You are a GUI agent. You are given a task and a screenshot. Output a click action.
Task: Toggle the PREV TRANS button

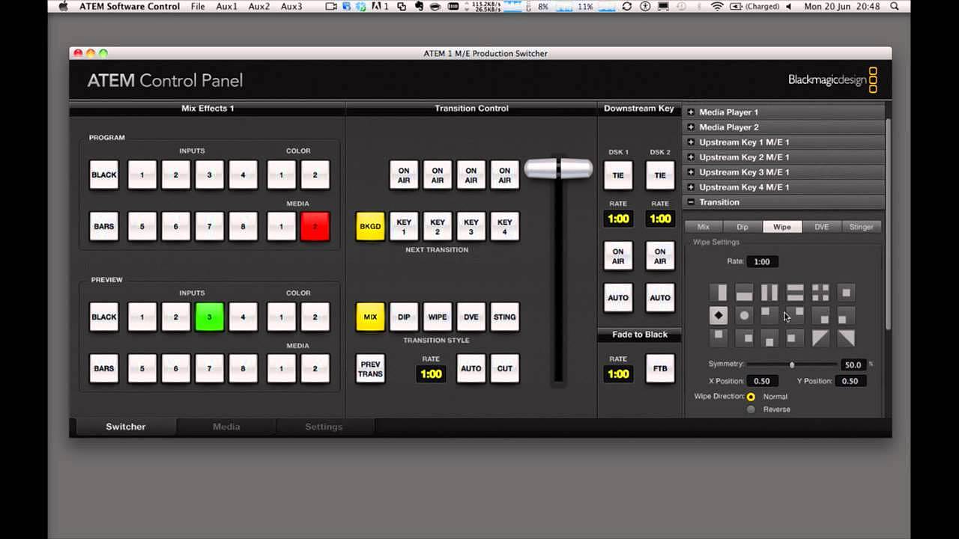click(370, 368)
